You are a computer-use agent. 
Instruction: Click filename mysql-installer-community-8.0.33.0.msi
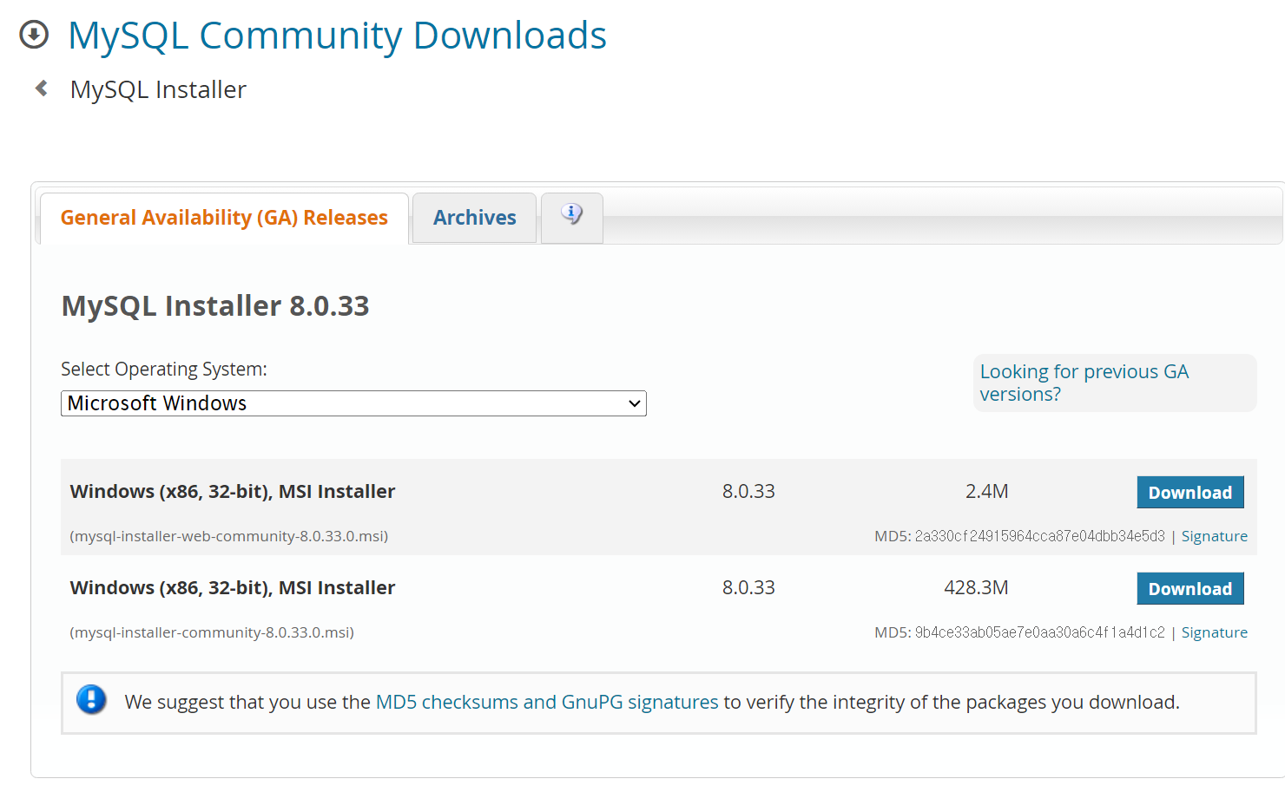tap(212, 632)
